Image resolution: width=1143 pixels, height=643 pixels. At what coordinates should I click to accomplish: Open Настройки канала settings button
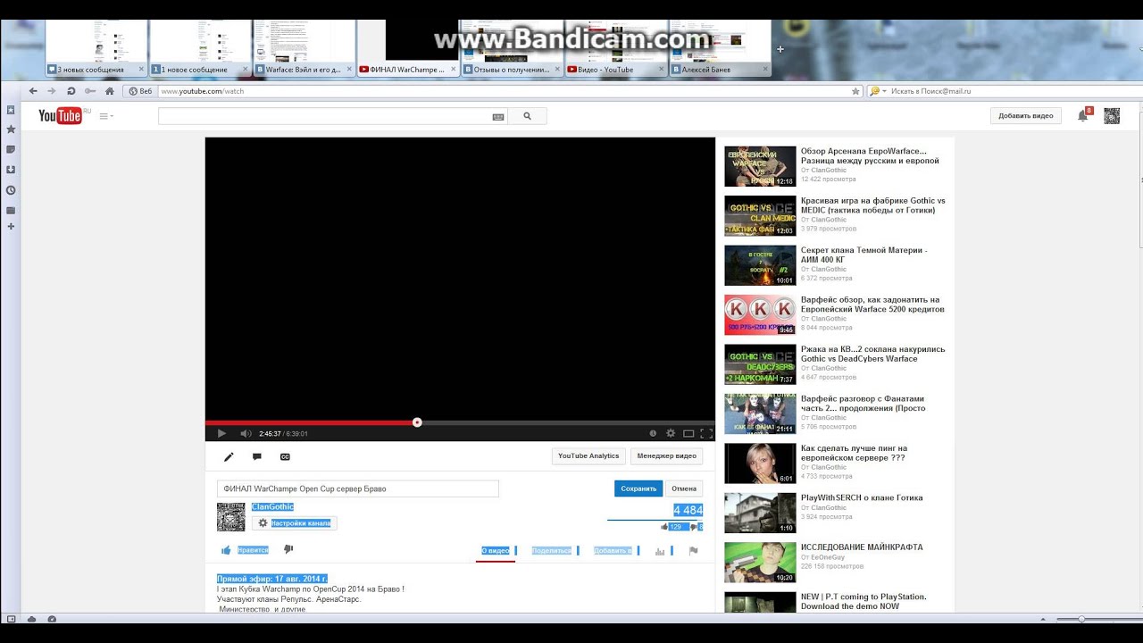tap(294, 522)
